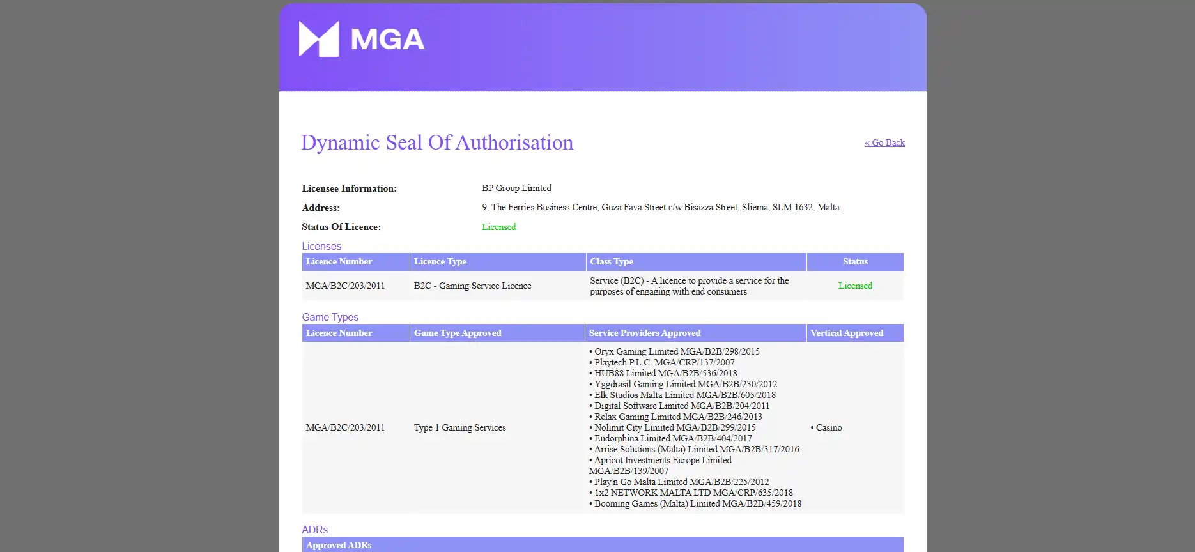Click the Nolimit City Limited provider entry
This screenshot has height=552, width=1195.
coord(672,427)
